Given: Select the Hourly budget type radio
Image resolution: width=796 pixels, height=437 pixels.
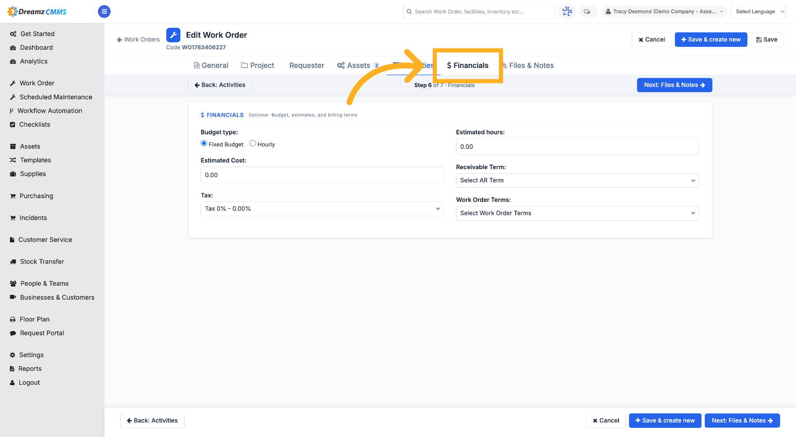Looking at the screenshot, I should (x=252, y=143).
